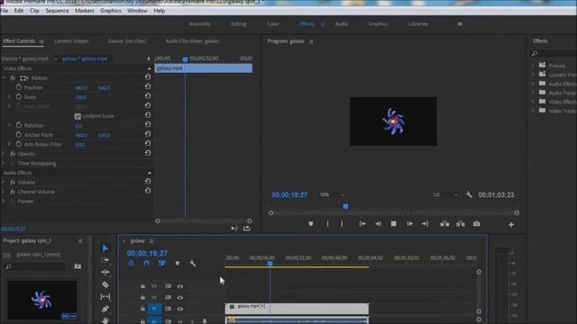Switch to the Lumetri Scopes tab
Viewport: 577px width, 324px height.
coord(71,41)
